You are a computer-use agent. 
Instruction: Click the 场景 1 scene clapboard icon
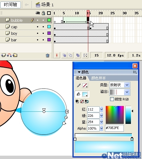point(38,5)
